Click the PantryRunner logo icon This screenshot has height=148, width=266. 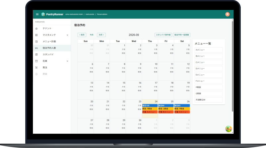(x=43, y=14)
